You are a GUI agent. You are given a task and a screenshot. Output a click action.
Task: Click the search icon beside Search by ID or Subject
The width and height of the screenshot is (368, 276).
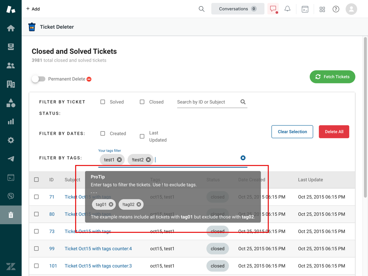(x=243, y=102)
